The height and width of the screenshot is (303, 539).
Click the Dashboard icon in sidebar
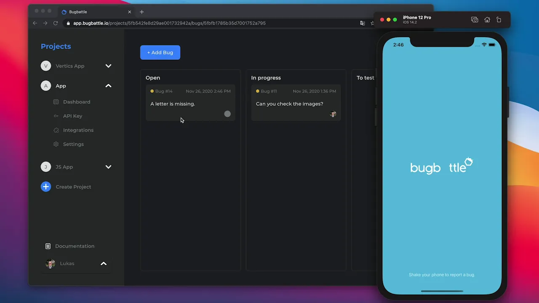click(56, 102)
